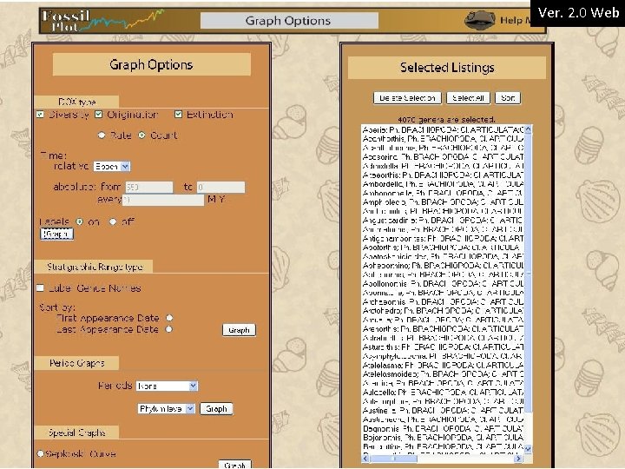This screenshot has height=469, width=625.
Task: Click the Sort button
Action: pyautogui.click(x=508, y=98)
